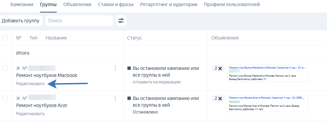Viewport: 327px width, 130px height.
Task: Check the Ремонт ноутбуков Acer row checkbox
Action: (x=5, y=98)
